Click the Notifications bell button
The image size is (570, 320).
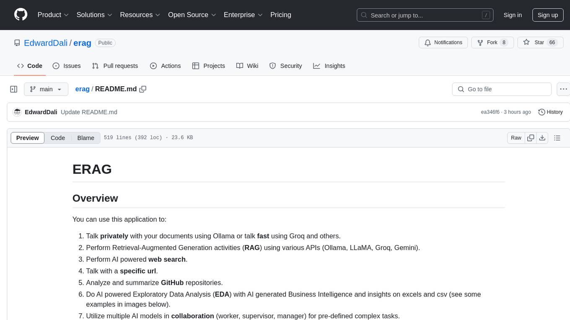[x=443, y=43]
